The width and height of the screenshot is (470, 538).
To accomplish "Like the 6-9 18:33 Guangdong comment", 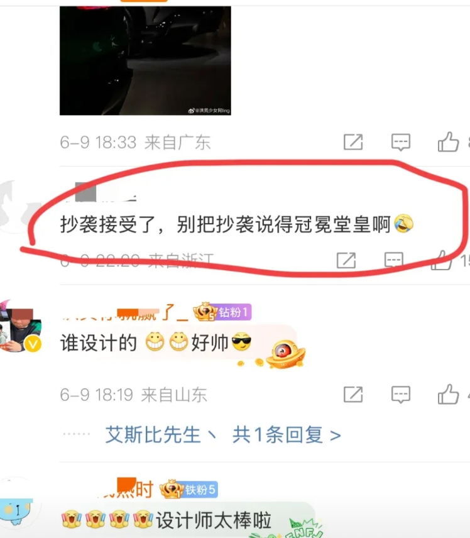I will click(x=448, y=141).
